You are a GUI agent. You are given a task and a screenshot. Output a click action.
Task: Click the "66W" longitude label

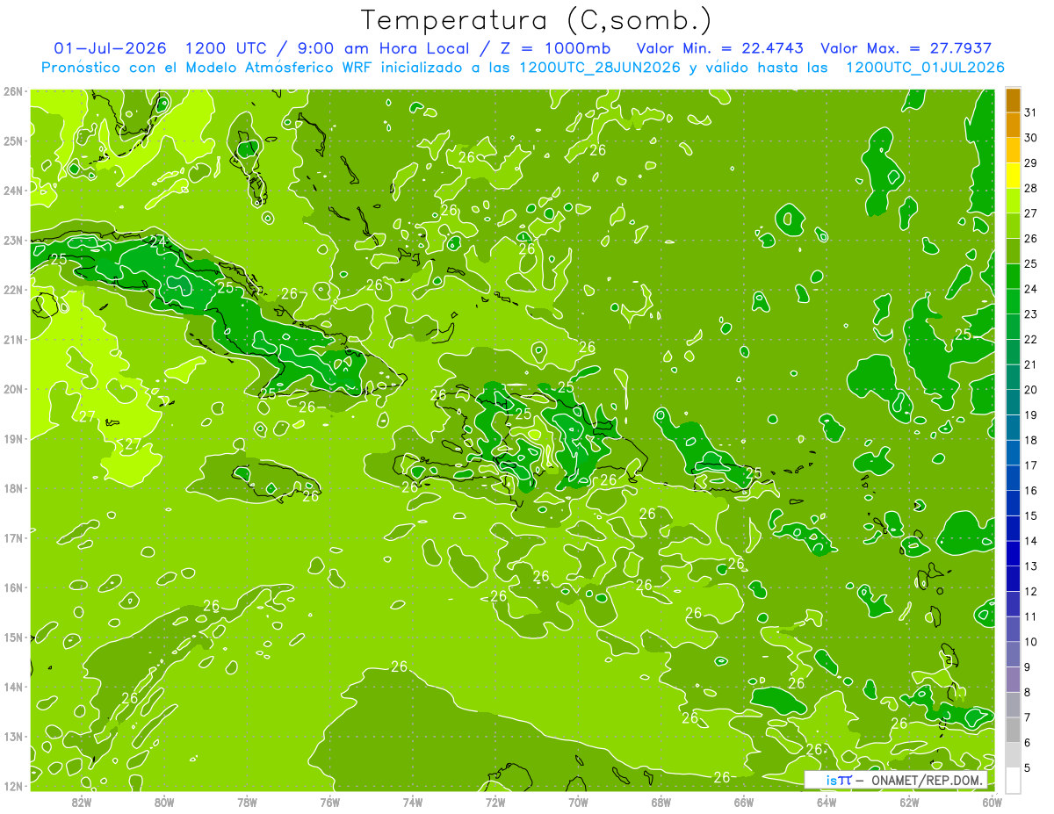point(744,802)
